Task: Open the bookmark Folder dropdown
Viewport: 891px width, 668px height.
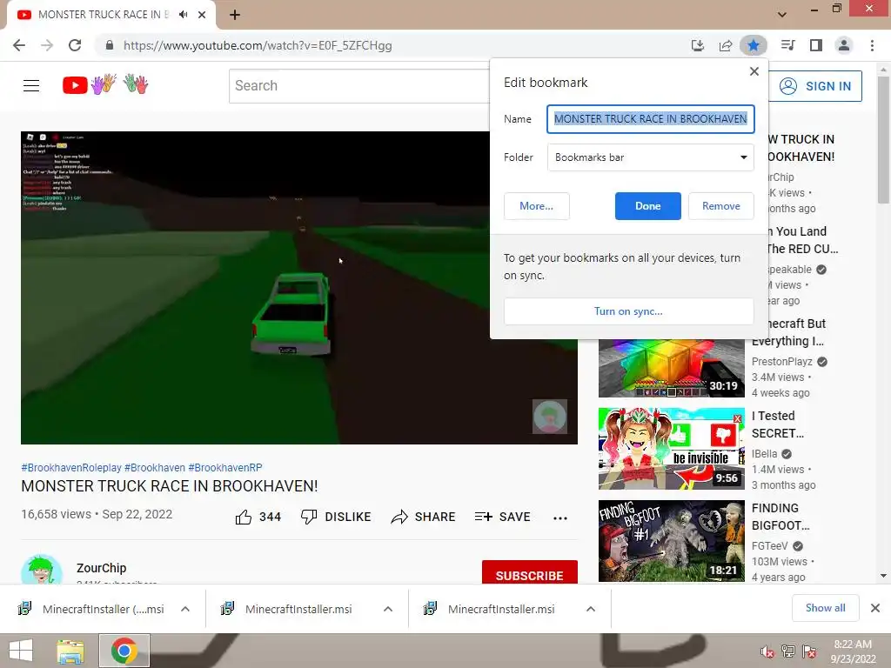Action: [x=651, y=157]
